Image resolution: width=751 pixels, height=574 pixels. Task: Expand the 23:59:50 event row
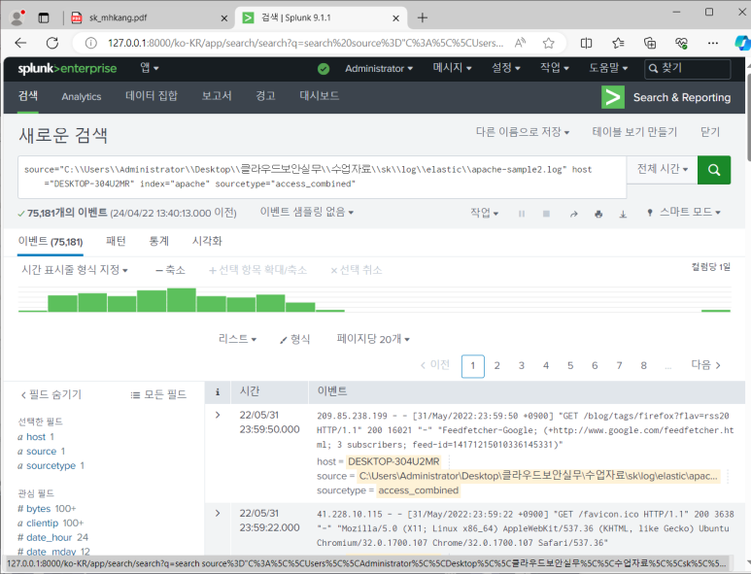point(218,415)
